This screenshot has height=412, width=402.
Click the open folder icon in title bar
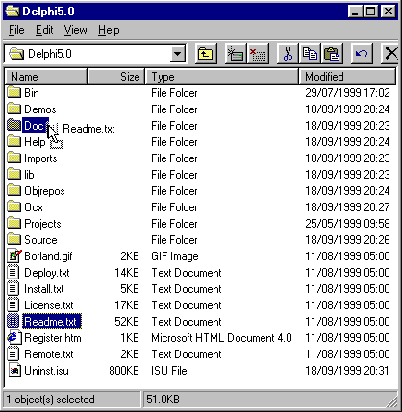(x=13, y=12)
